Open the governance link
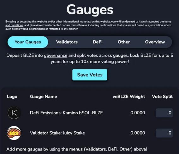 tap(56, 55)
